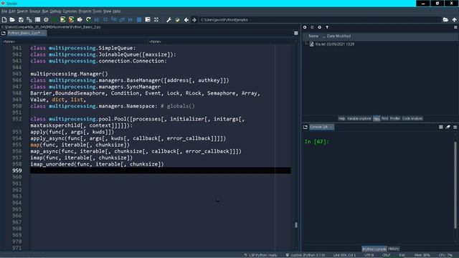Image resolution: width=459 pixels, height=258 pixels.
Task: Switch to the Variable explorer tab
Action: coord(359,118)
